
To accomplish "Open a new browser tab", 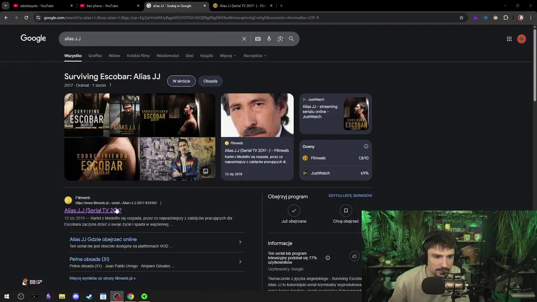I will (x=281, y=6).
